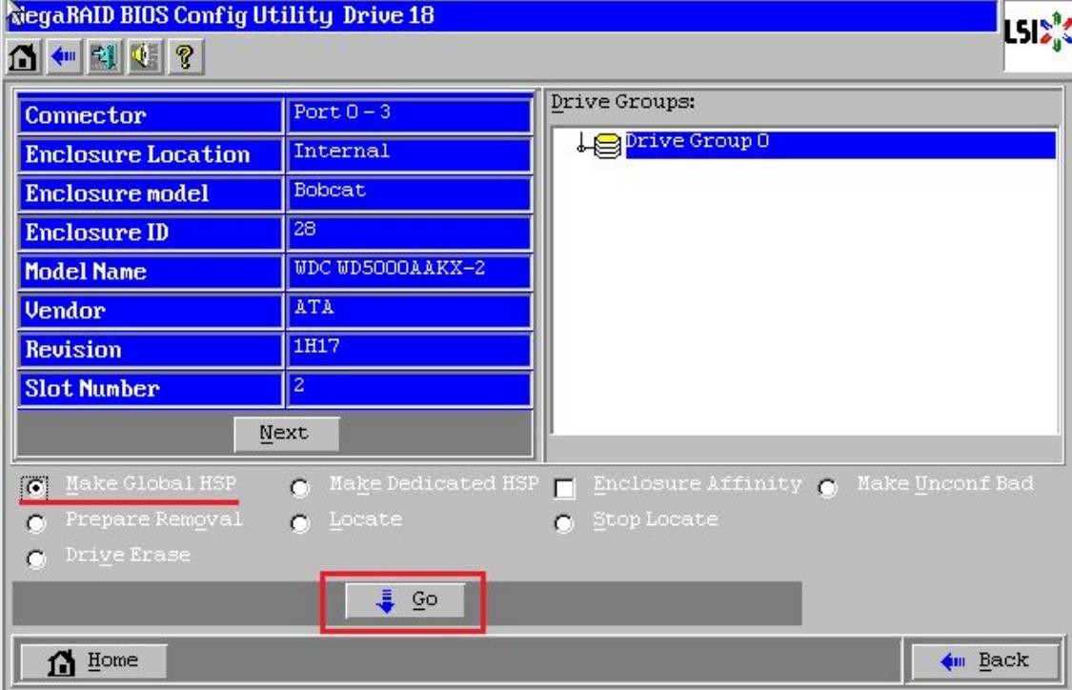Image resolution: width=1072 pixels, height=690 pixels.
Task: Click the Connector label cell
Action: [151, 115]
